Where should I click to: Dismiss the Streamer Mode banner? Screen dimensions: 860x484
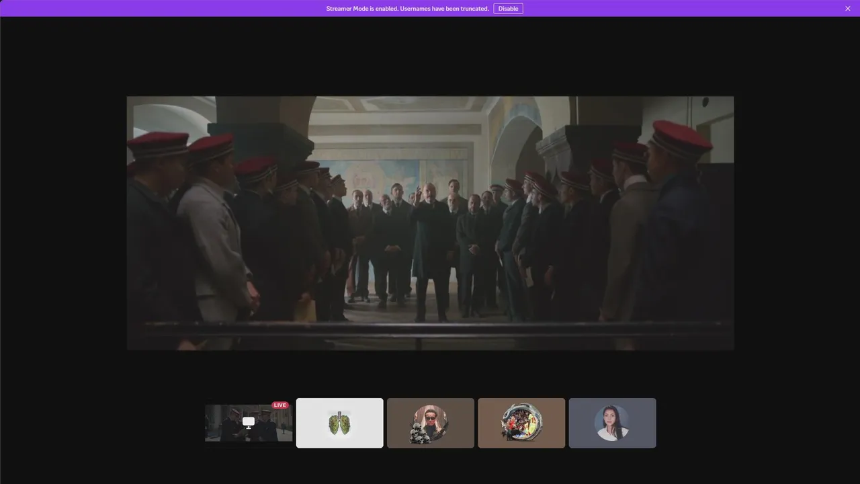pyautogui.click(x=848, y=9)
